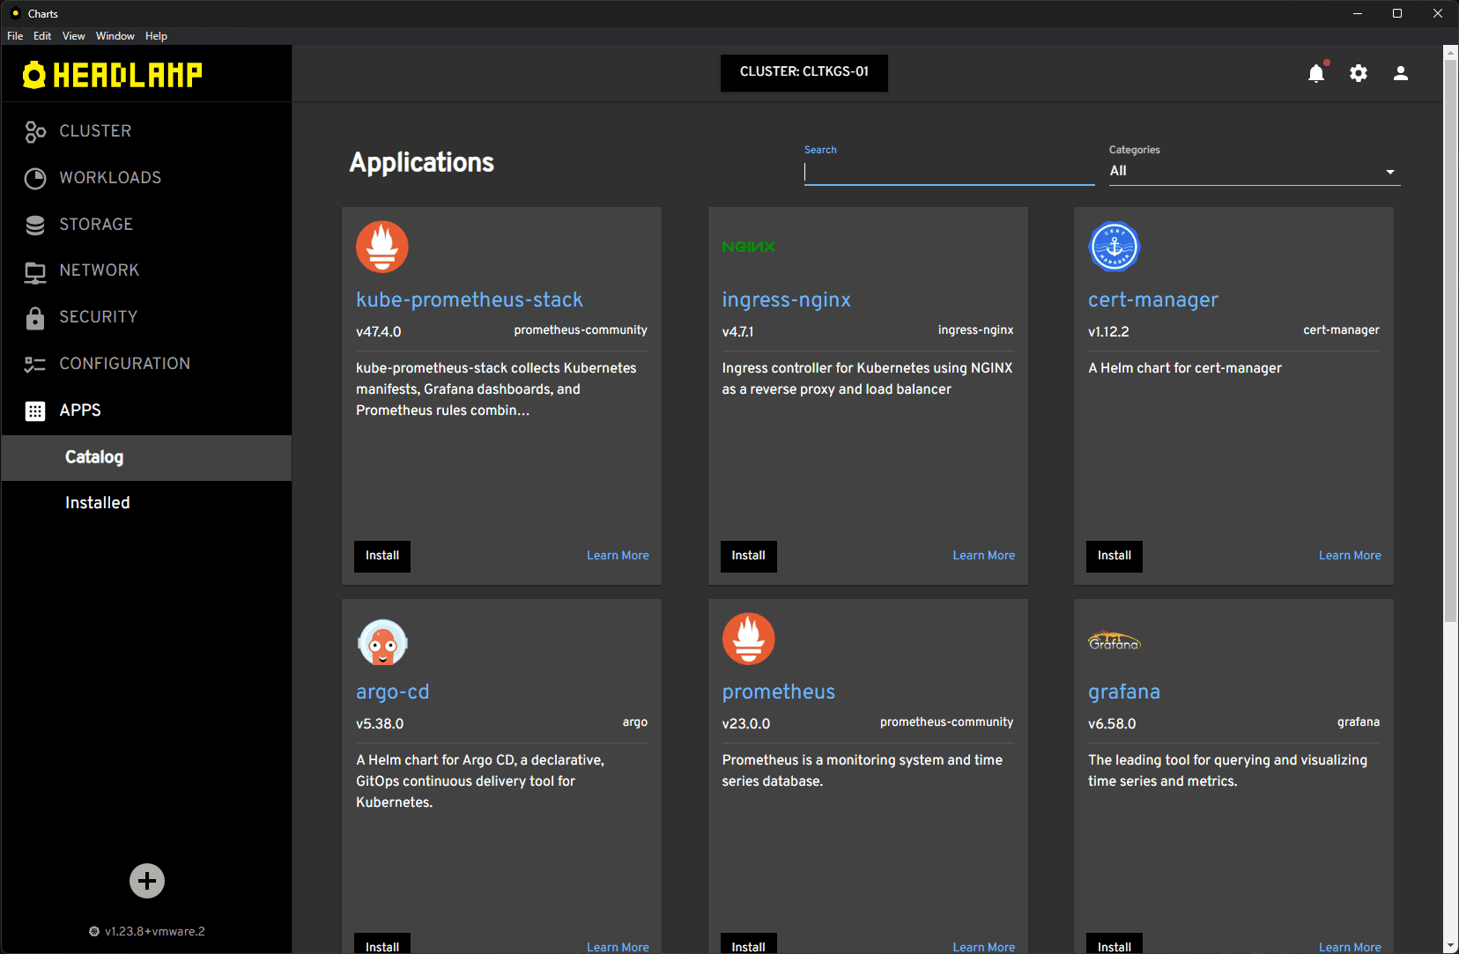Expand the Workloads sidebar section

pyautogui.click(x=110, y=178)
